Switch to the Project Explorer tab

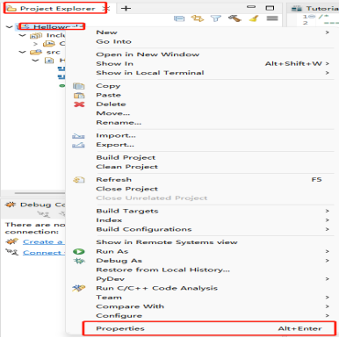point(57,9)
